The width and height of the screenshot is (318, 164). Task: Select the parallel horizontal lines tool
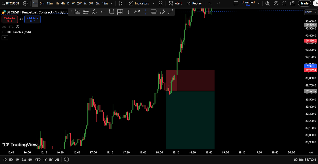pos(154,12)
